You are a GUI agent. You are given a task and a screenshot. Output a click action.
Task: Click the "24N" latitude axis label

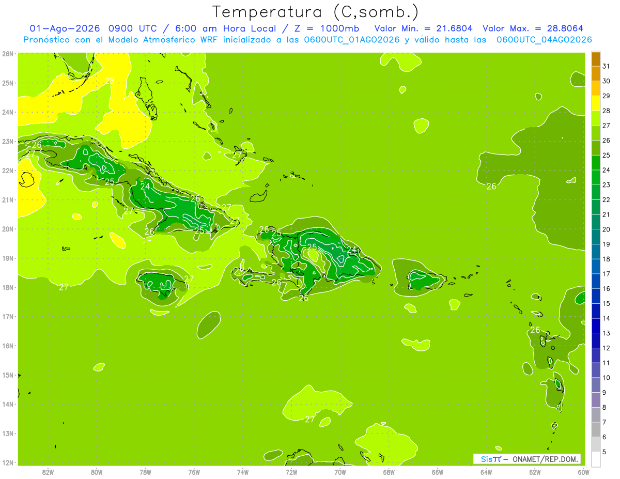pyautogui.click(x=8, y=112)
